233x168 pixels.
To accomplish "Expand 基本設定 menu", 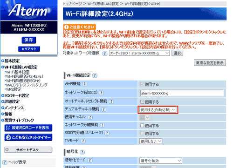I will [x=10, y=61].
